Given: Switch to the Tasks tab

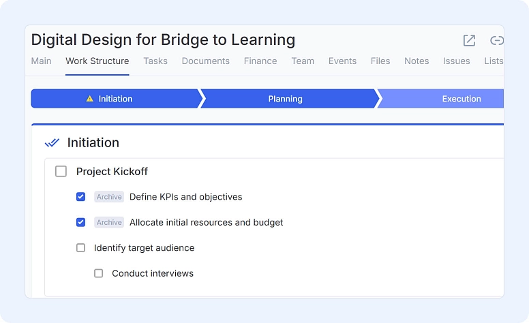Looking at the screenshot, I should pyautogui.click(x=155, y=61).
